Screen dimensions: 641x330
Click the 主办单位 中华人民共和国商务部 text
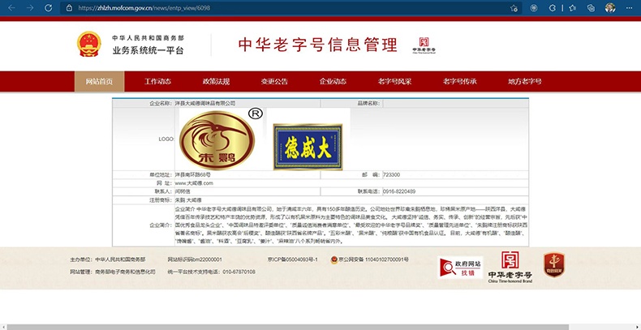coord(108,259)
